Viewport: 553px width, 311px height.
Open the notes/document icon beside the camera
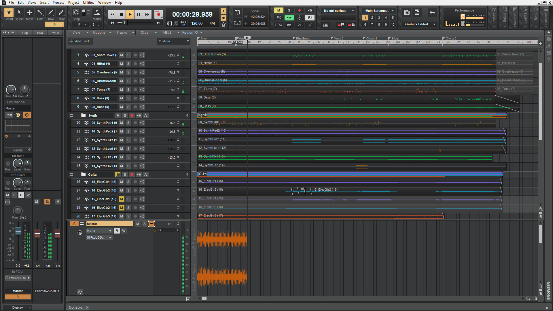[x=417, y=12]
